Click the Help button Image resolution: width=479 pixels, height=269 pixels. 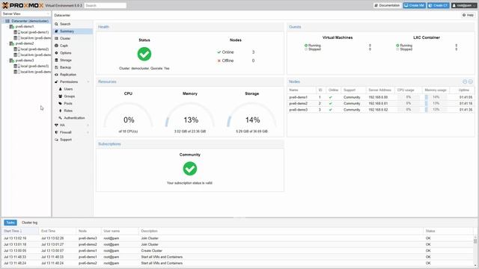coord(468,15)
